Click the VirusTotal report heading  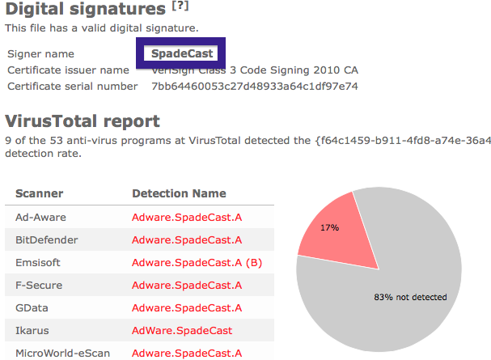[83, 121]
